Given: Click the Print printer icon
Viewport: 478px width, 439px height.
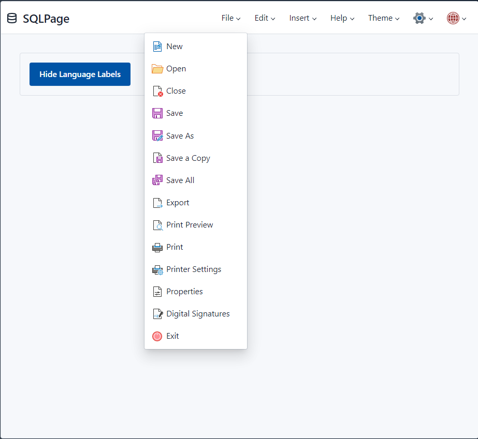Looking at the screenshot, I should [157, 247].
